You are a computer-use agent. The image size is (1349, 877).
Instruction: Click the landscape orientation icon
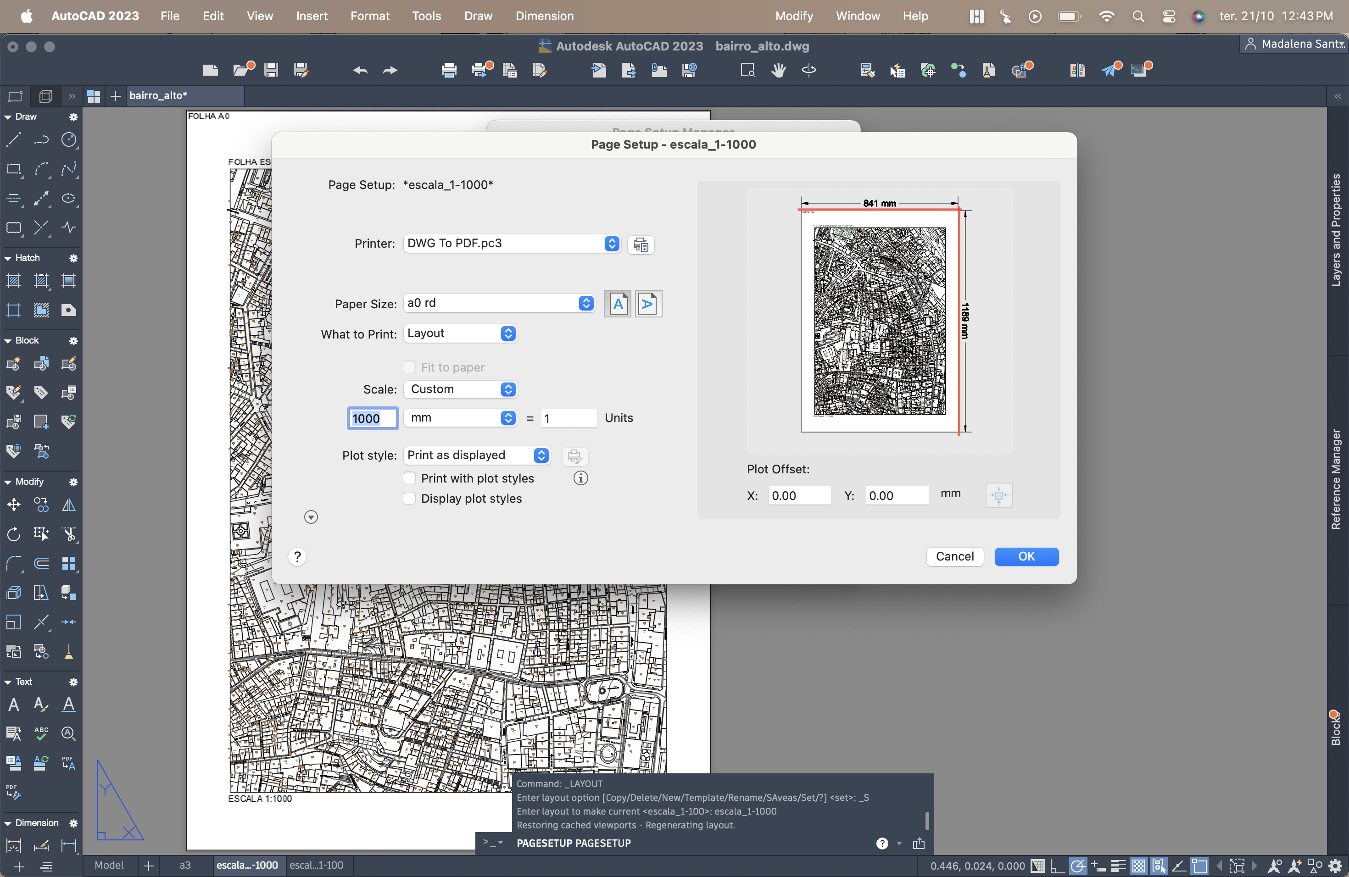(648, 304)
